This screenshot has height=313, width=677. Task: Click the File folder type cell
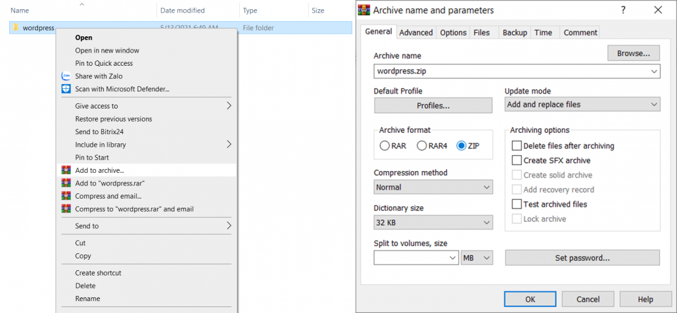coord(258,28)
